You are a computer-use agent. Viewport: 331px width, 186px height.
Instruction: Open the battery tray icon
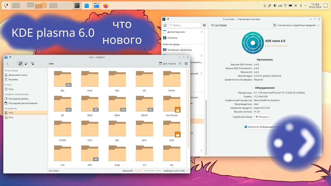(x=290, y=5)
